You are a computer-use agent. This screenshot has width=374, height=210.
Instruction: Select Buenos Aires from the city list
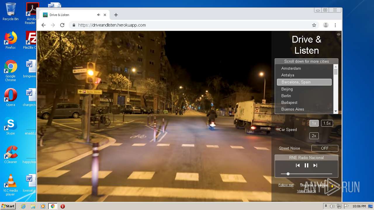304,109
